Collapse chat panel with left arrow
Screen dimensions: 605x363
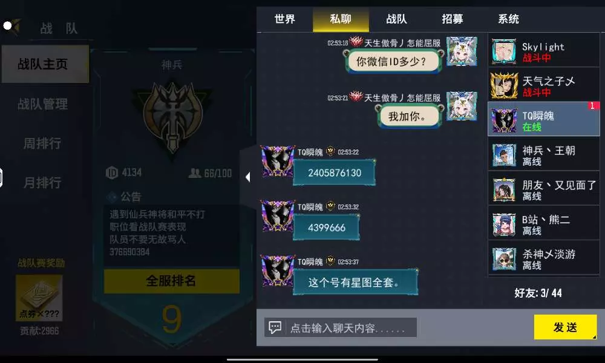tap(247, 177)
